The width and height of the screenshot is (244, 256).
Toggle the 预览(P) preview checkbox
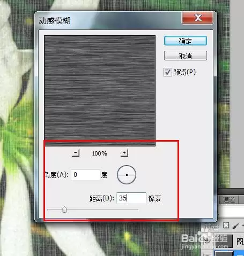[x=168, y=72]
